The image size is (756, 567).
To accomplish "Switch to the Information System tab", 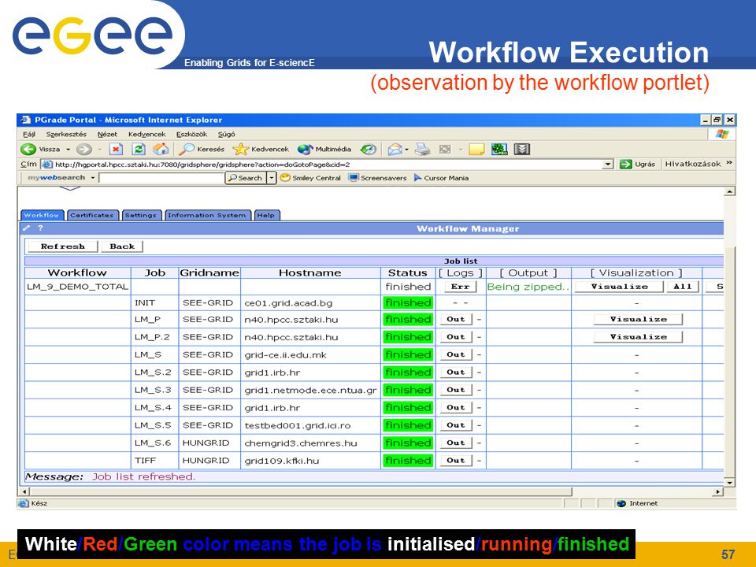I will click(x=207, y=215).
